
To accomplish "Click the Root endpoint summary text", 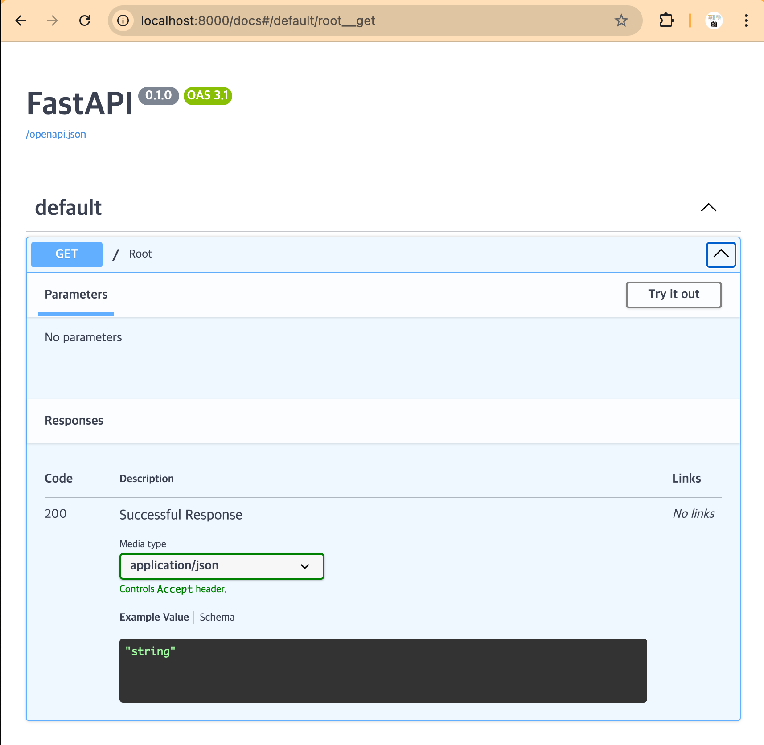I will click(x=140, y=254).
